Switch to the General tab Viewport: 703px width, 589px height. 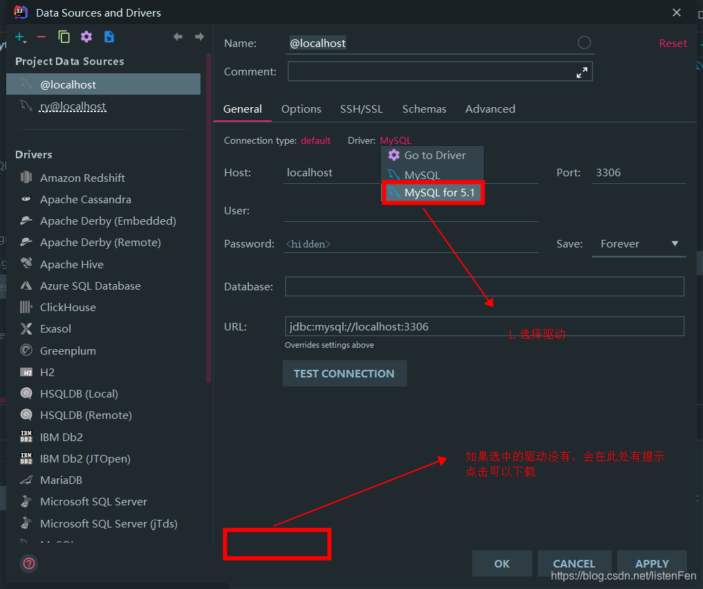[243, 109]
